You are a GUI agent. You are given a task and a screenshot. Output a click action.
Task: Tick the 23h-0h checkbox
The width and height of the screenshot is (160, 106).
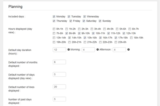click(116, 42)
